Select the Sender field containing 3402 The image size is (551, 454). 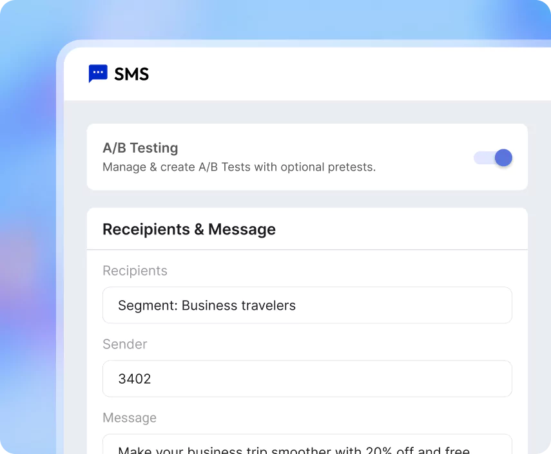pyautogui.click(x=307, y=379)
